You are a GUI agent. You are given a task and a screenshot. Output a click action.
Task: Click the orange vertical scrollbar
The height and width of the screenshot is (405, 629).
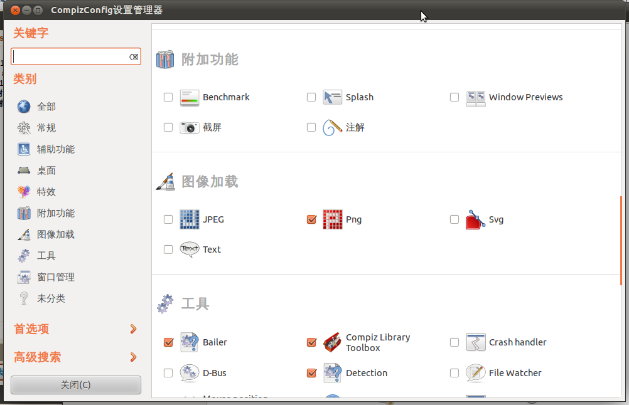coord(621,240)
